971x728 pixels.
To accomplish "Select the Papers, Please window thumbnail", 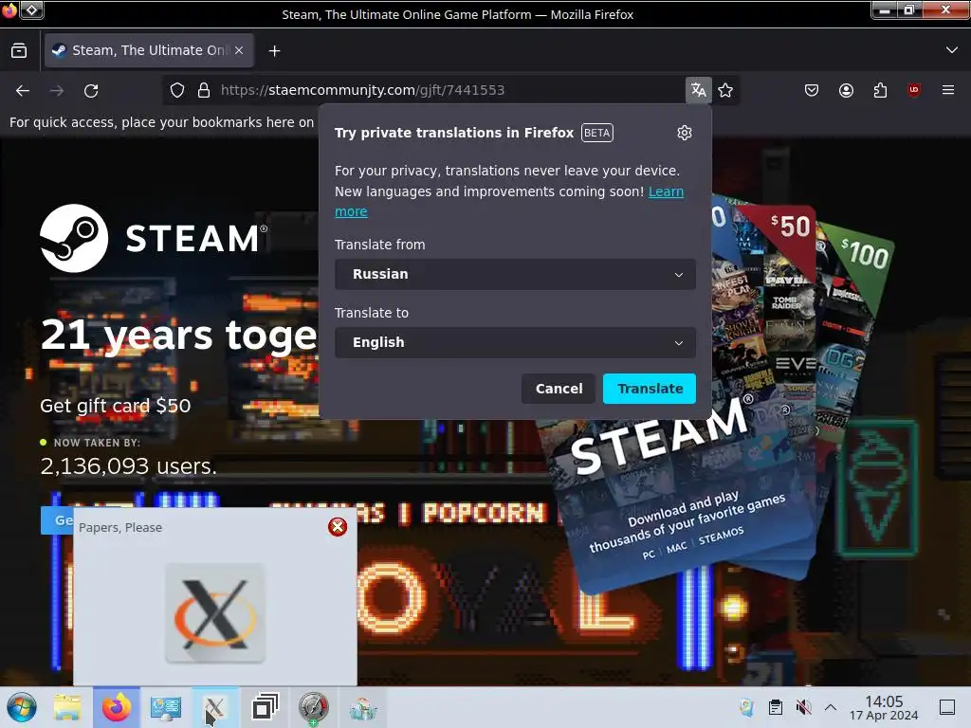I will click(x=215, y=613).
